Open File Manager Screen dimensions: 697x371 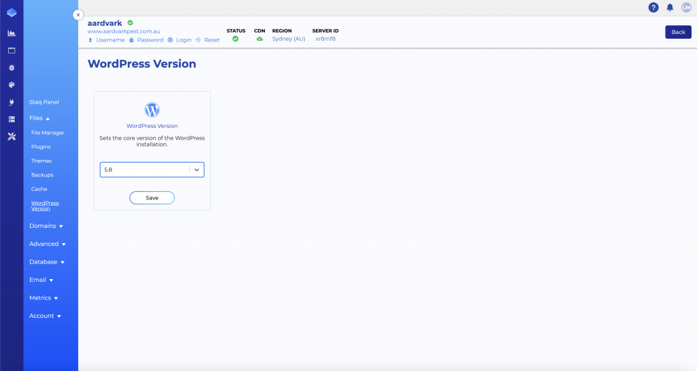[48, 133]
